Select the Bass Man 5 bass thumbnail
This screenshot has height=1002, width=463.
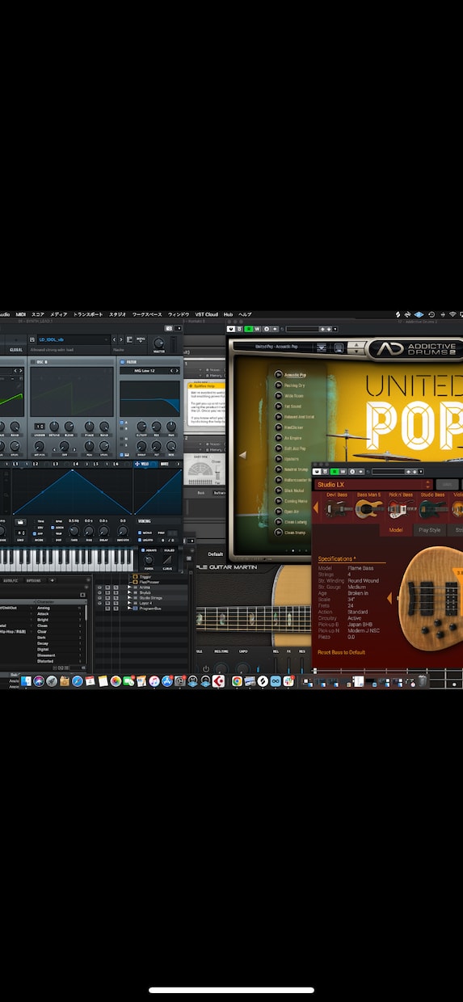(x=368, y=508)
